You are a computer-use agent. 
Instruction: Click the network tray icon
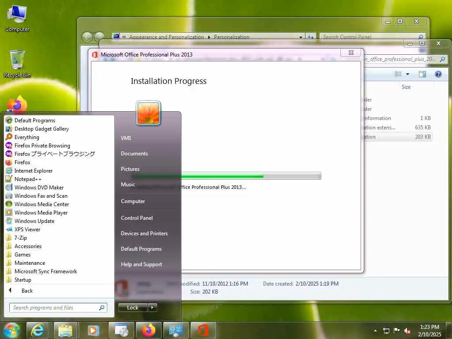[x=386, y=331]
